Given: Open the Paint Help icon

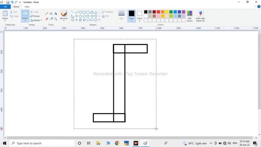Looking at the screenshot, I should (x=259, y=7).
